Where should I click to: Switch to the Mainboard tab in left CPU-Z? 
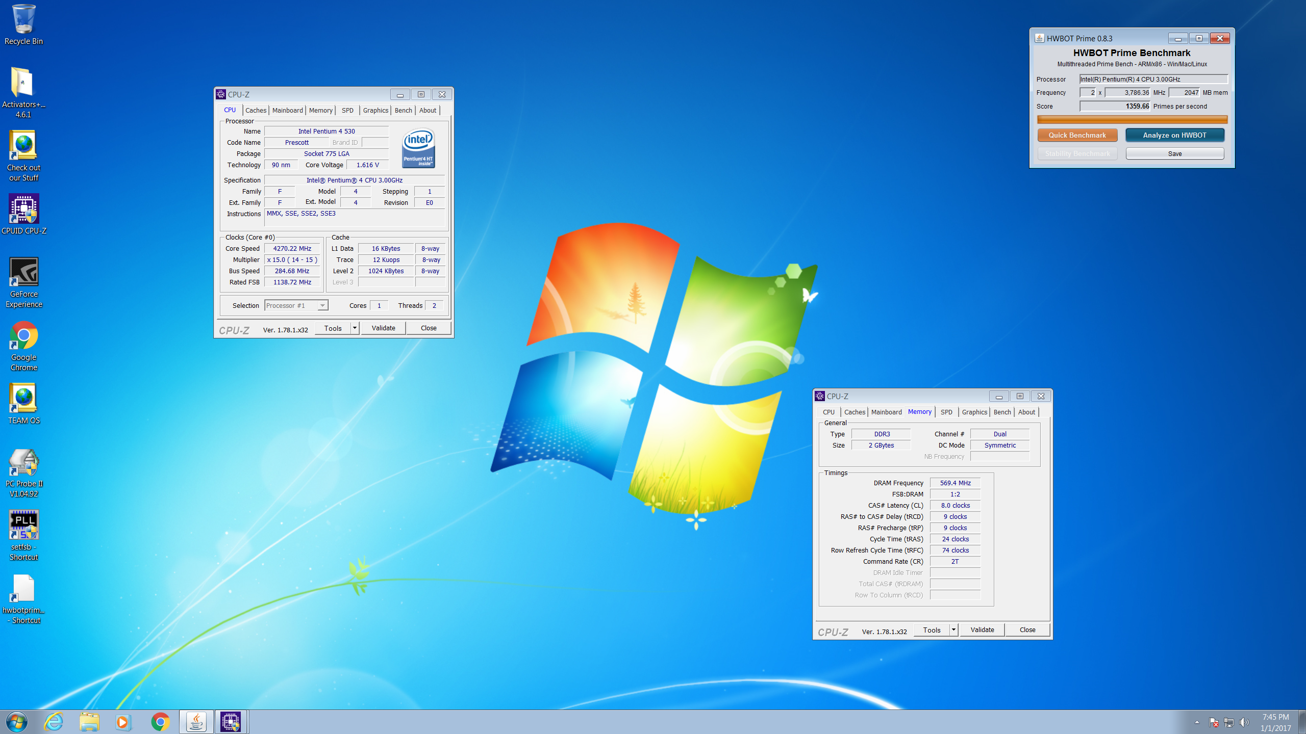288,110
